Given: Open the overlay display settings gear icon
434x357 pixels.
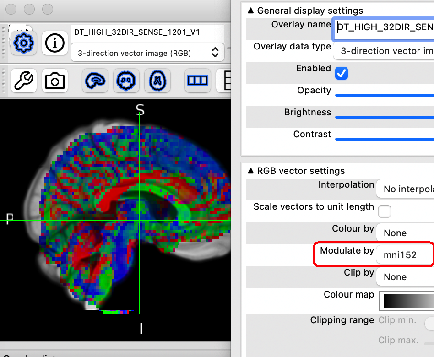Looking at the screenshot, I should (23, 43).
